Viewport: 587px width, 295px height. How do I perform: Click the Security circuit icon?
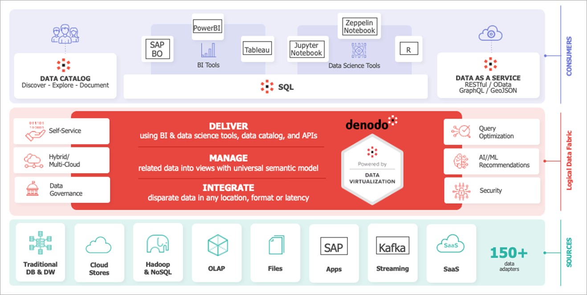point(461,190)
